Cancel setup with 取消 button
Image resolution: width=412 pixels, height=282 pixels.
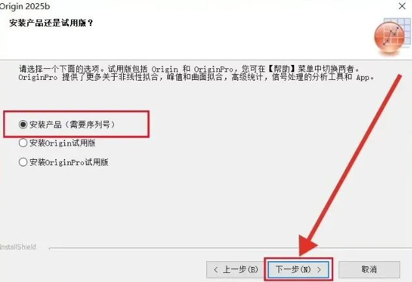tap(369, 270)
